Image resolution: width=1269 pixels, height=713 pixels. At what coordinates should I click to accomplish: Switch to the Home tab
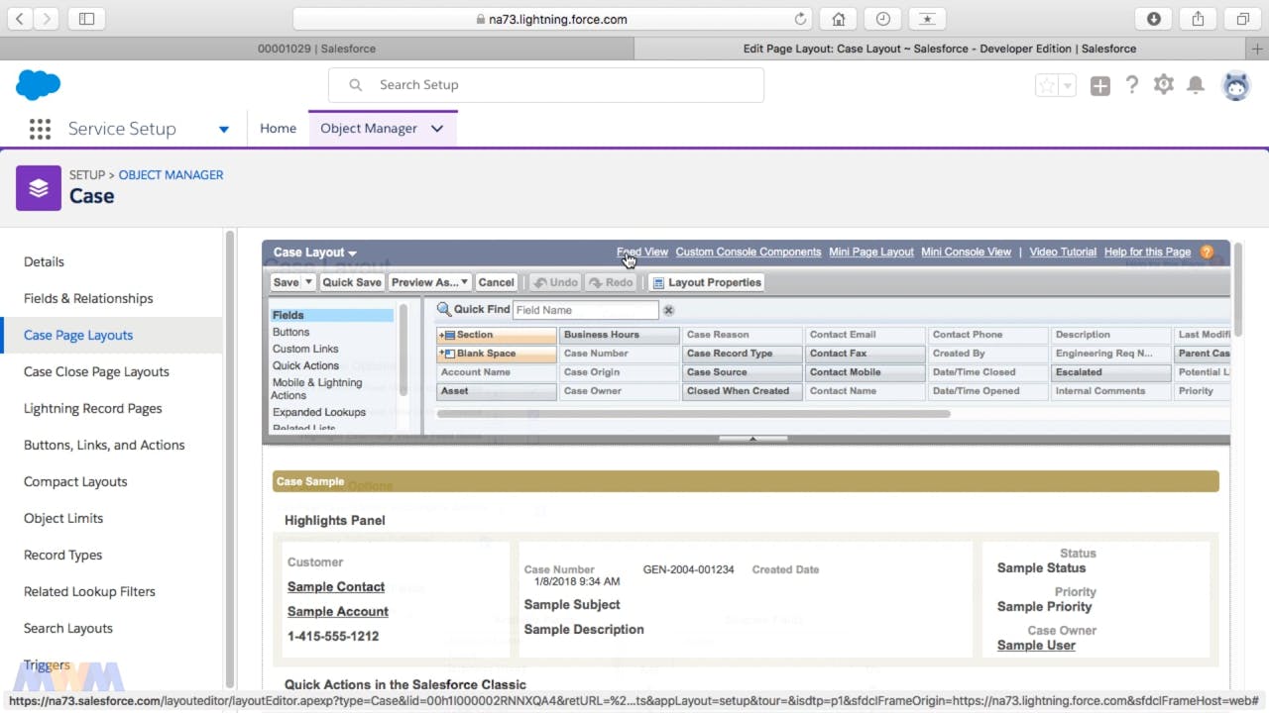pyautogui.click(x=278, y=129)
